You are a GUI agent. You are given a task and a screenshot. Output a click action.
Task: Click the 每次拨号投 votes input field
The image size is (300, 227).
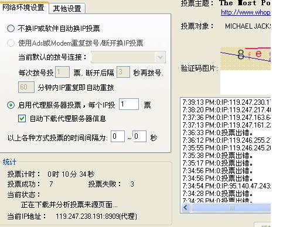pyautogui.click(x=62, y=72)
